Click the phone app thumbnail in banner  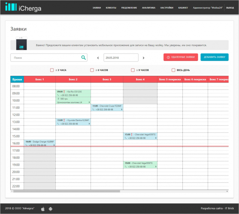[21, 43]
